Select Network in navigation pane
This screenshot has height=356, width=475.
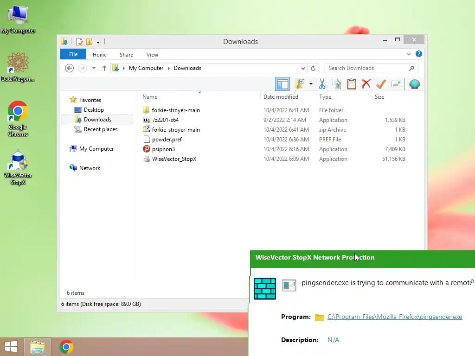pyautogui.click(x=90, y=168)
